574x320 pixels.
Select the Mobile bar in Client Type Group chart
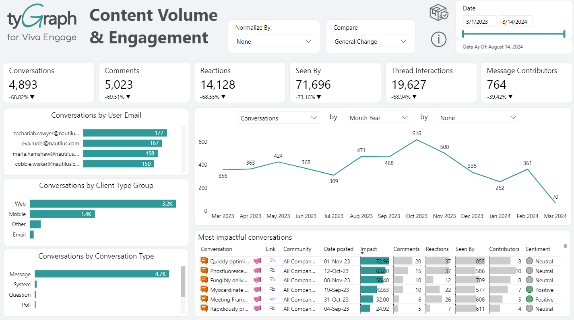62,214
